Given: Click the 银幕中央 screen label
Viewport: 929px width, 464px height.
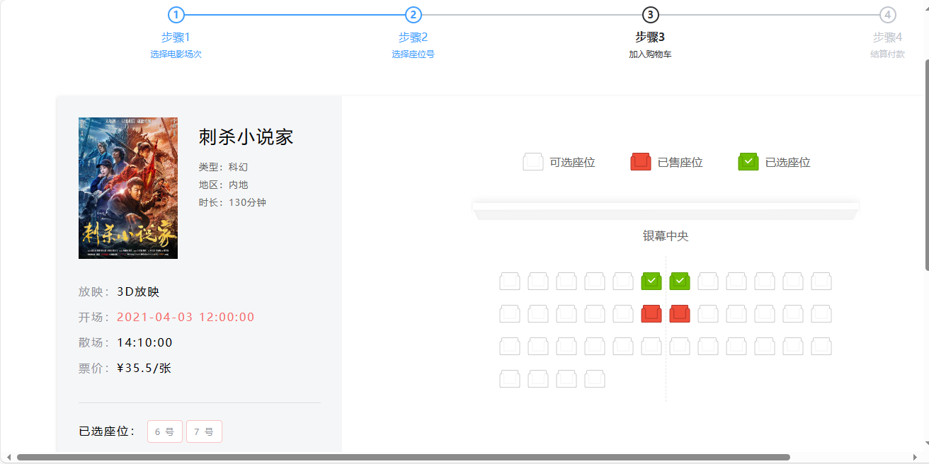Looking at the screenshot, I should pyautogui.click(x=666, y=236).
